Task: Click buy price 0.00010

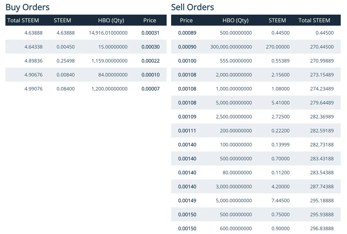Action: [x=150, y=75]
